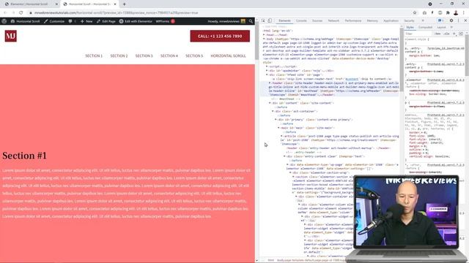Switch to the Sources DevTools tab
Viewport: 469px width, 263px height.
(x=317, y=20)
